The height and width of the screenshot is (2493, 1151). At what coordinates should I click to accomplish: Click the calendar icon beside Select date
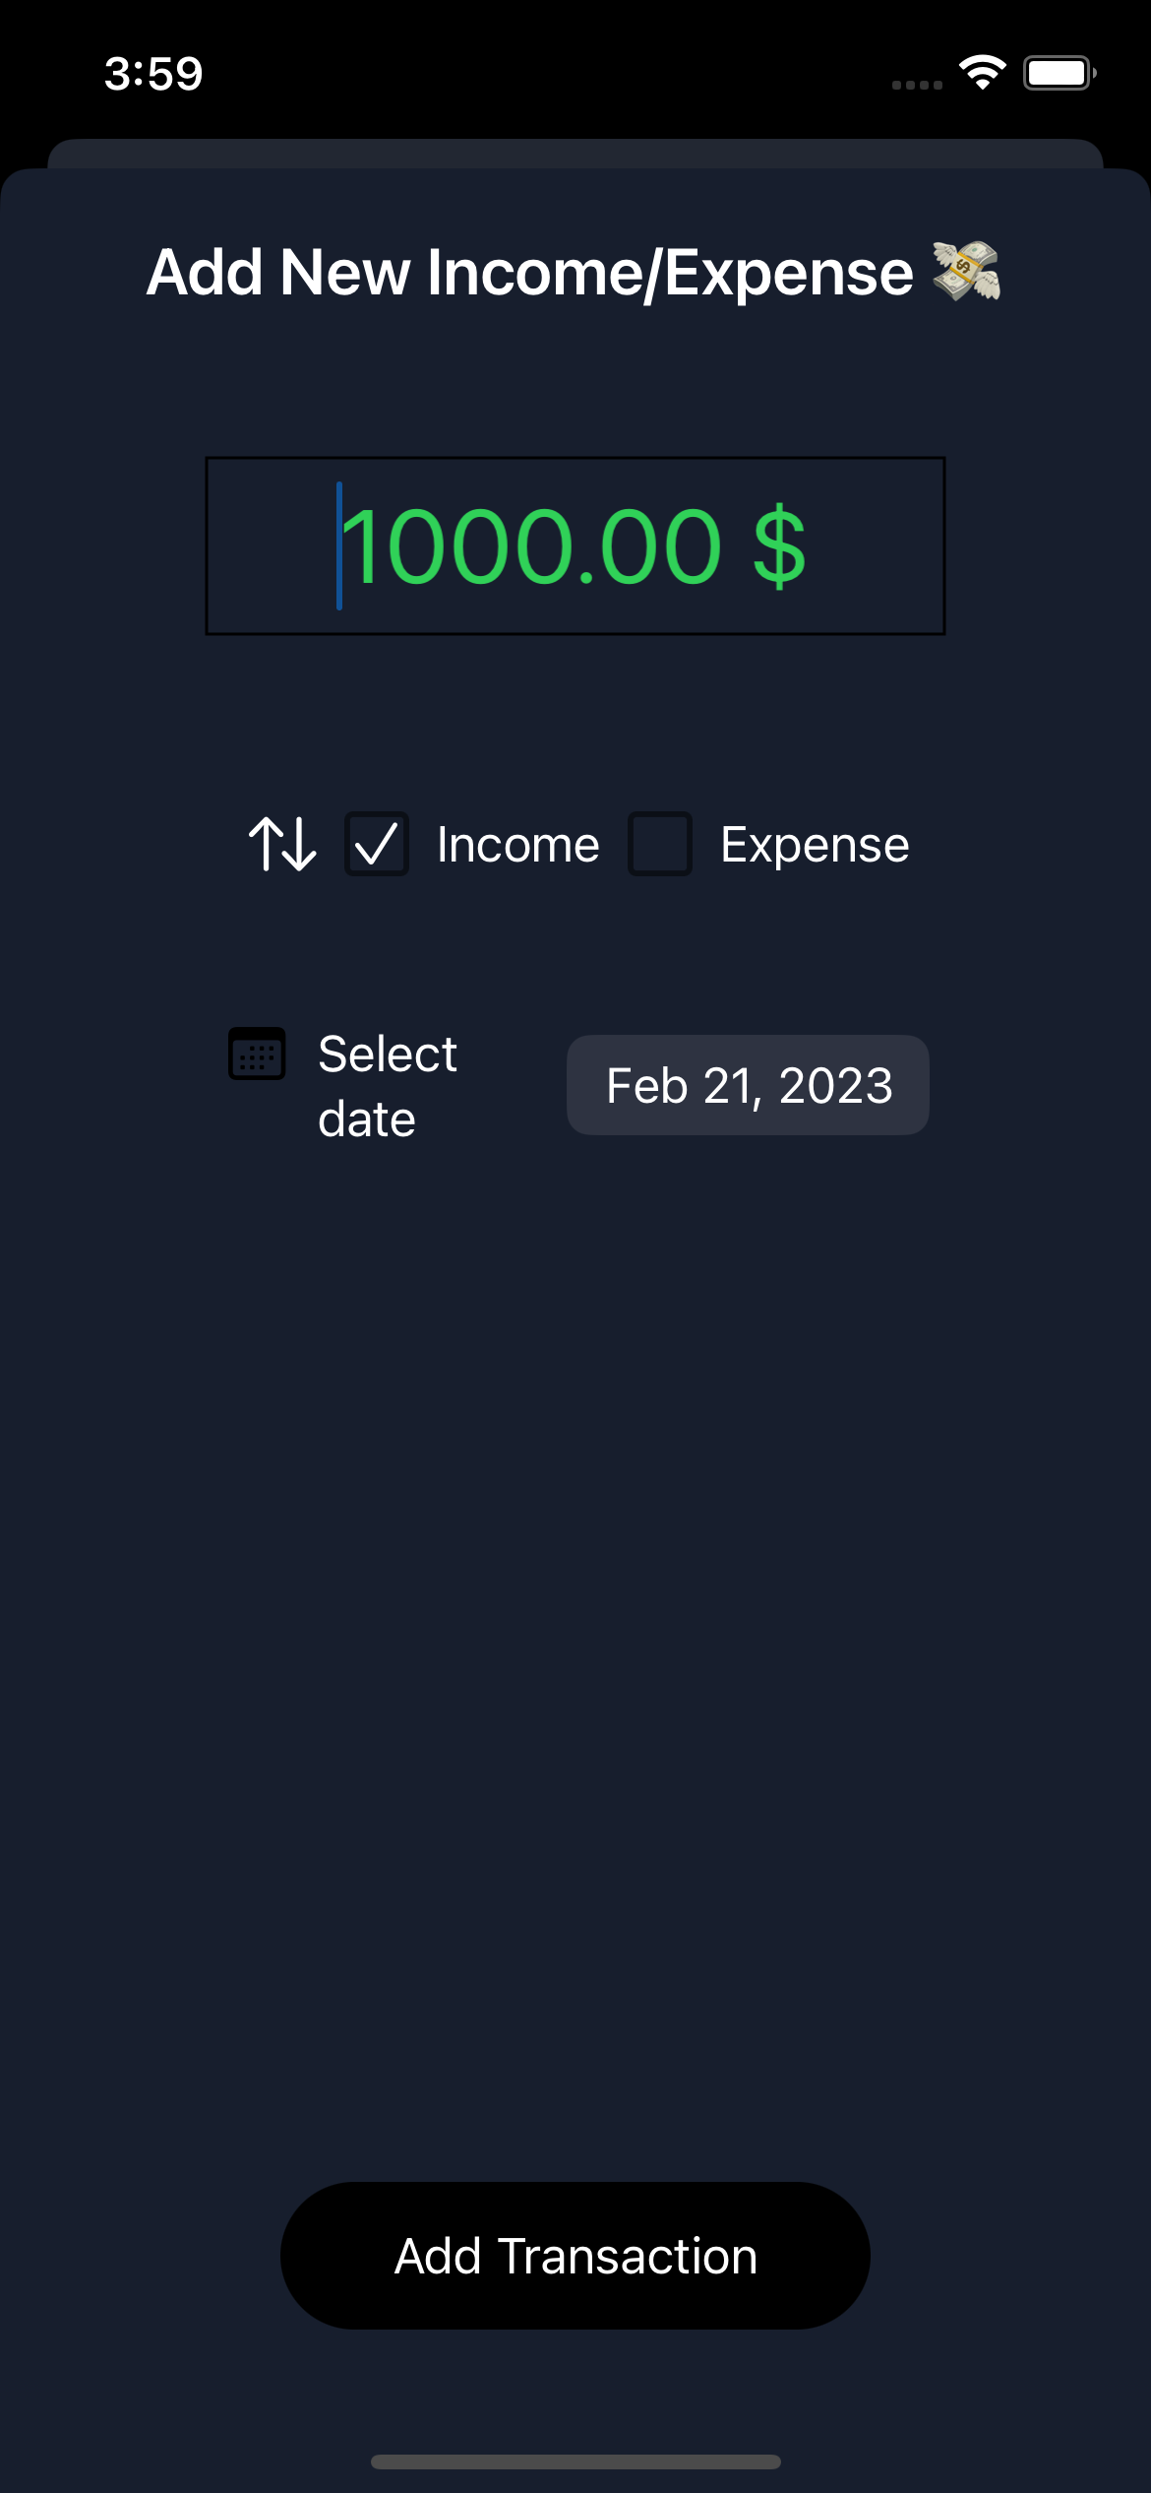point(257,1055)
